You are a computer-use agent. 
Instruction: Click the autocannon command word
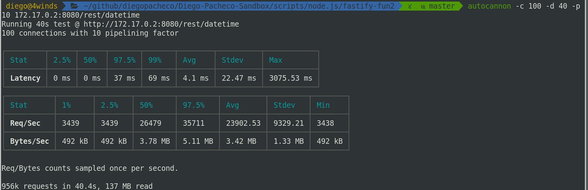(x=489, y=6)
